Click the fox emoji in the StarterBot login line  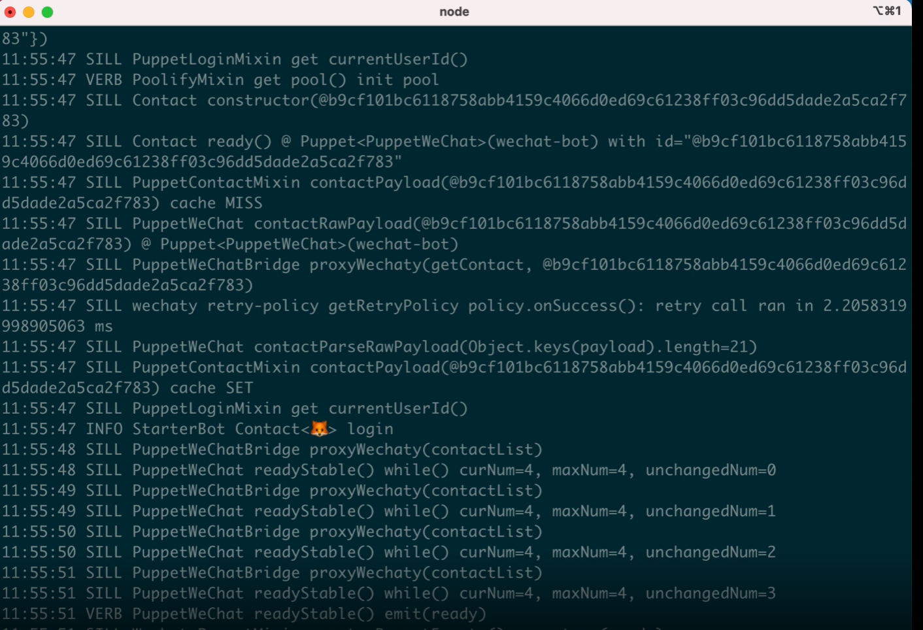coord(319,429)
